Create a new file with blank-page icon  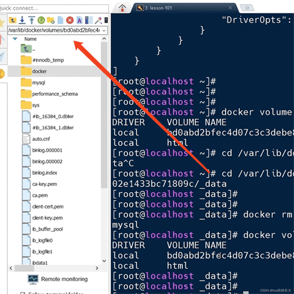(60, 20)
